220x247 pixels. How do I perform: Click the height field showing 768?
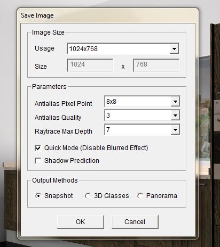coord(156,65)
